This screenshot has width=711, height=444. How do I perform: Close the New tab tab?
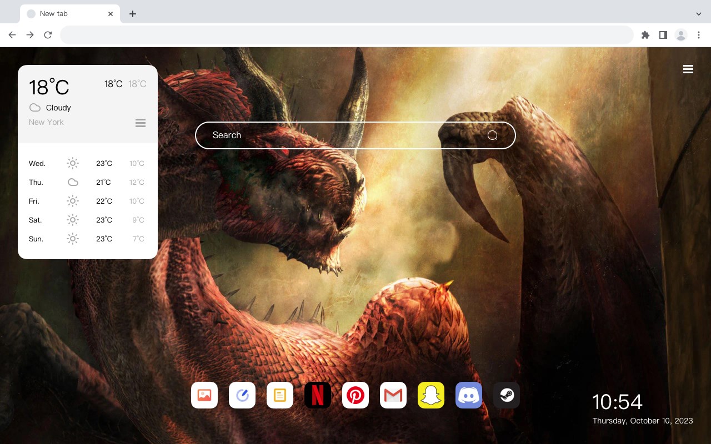tap(111, 14)
